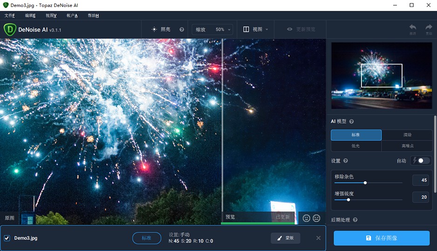Click the 蒙版 mask button

(286, 238)
